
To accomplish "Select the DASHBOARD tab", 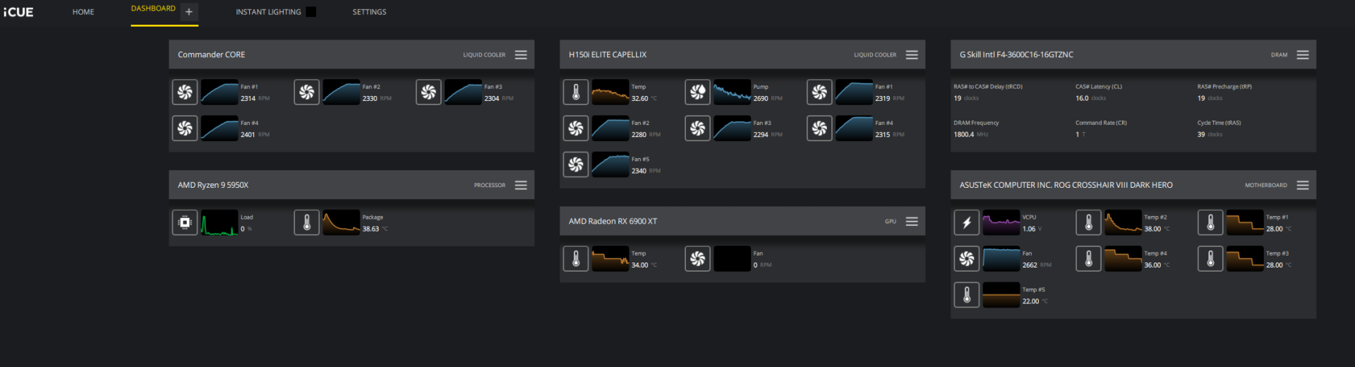I will tap(153, 9).
